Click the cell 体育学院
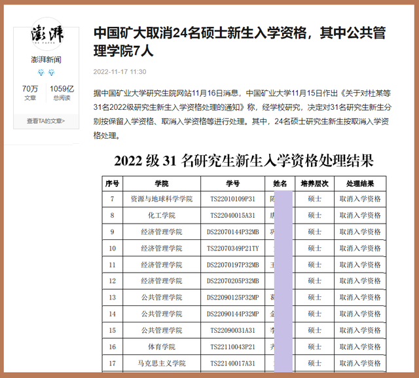 click(x=162, y=347)
